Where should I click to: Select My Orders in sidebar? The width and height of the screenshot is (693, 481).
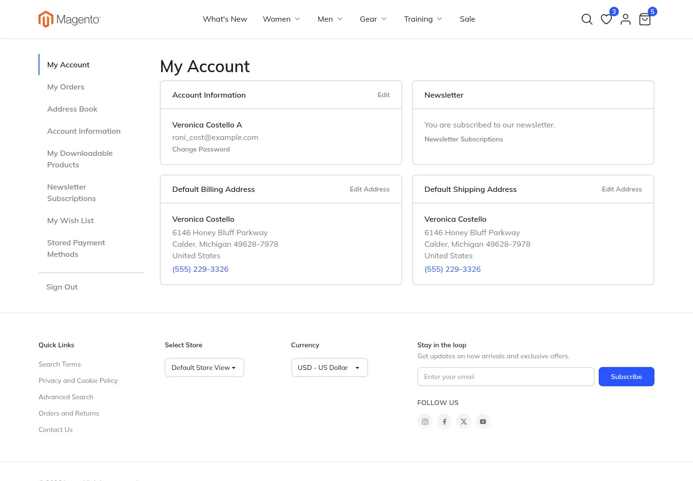point(66,87)
